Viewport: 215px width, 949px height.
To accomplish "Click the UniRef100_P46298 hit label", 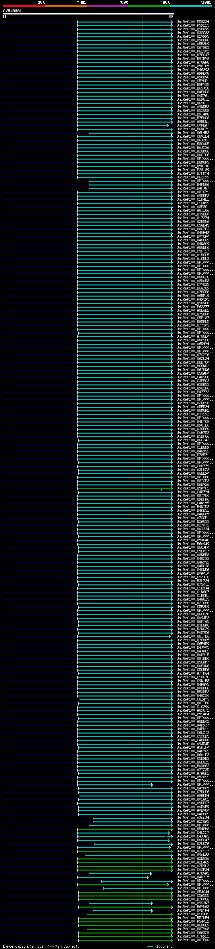I will click(192, 70).
